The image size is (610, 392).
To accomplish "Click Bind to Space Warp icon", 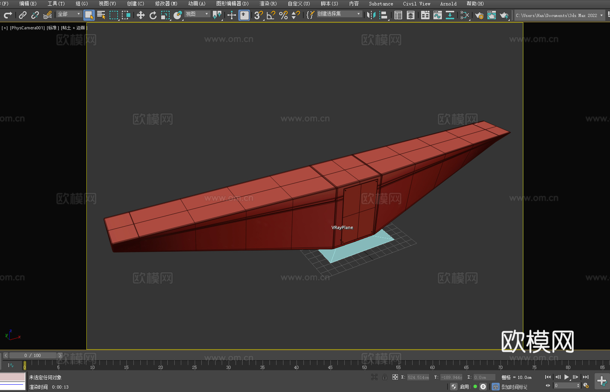I will (47, 15).
